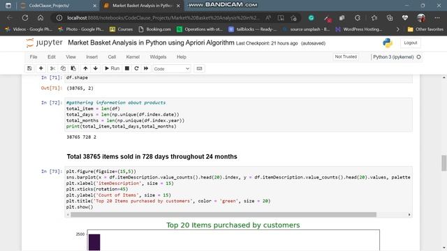Click the notebook vertical scrollbar thumb
Viewport: 447px width, 251px height.
point(444,163)
